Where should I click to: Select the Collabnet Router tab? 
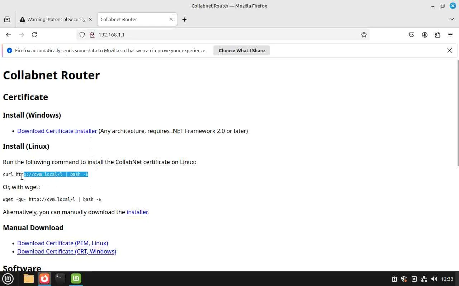click(x=136, y=19)
